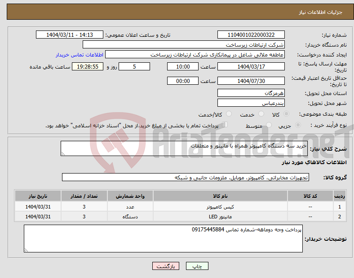
Task: Click the general need description text area
Action: click(x=184, y=148)
